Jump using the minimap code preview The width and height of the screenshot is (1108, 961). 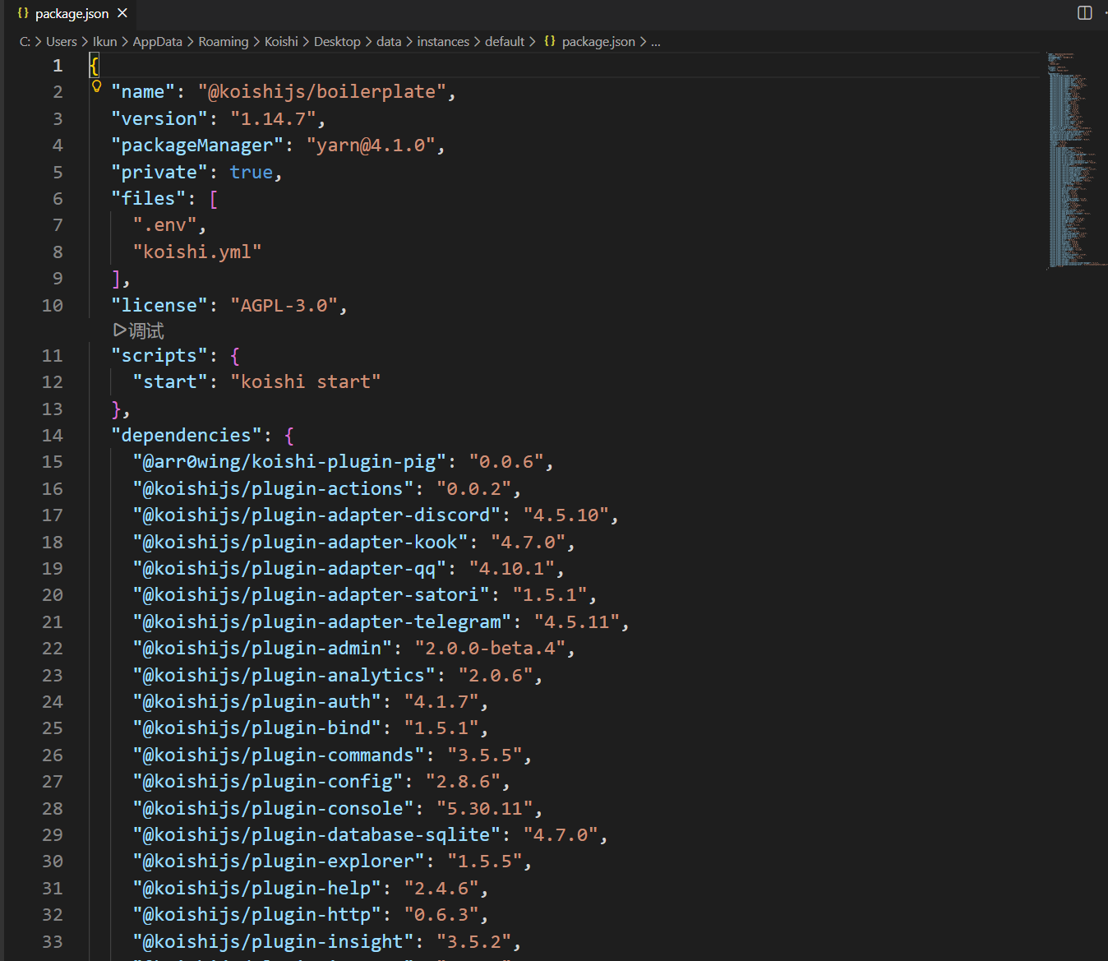(x=1072, y=164)
